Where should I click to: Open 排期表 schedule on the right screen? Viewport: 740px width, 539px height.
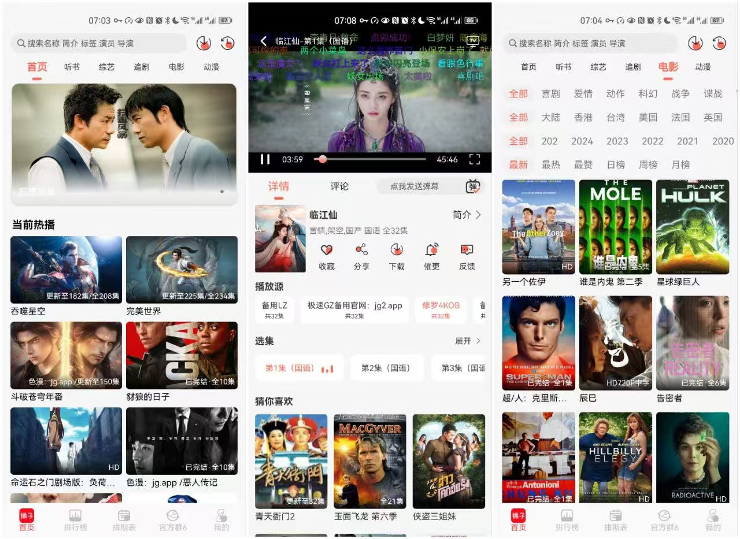[616, 520]
